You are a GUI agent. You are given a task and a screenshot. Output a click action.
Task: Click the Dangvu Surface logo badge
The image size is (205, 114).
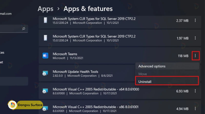(25, 105)
